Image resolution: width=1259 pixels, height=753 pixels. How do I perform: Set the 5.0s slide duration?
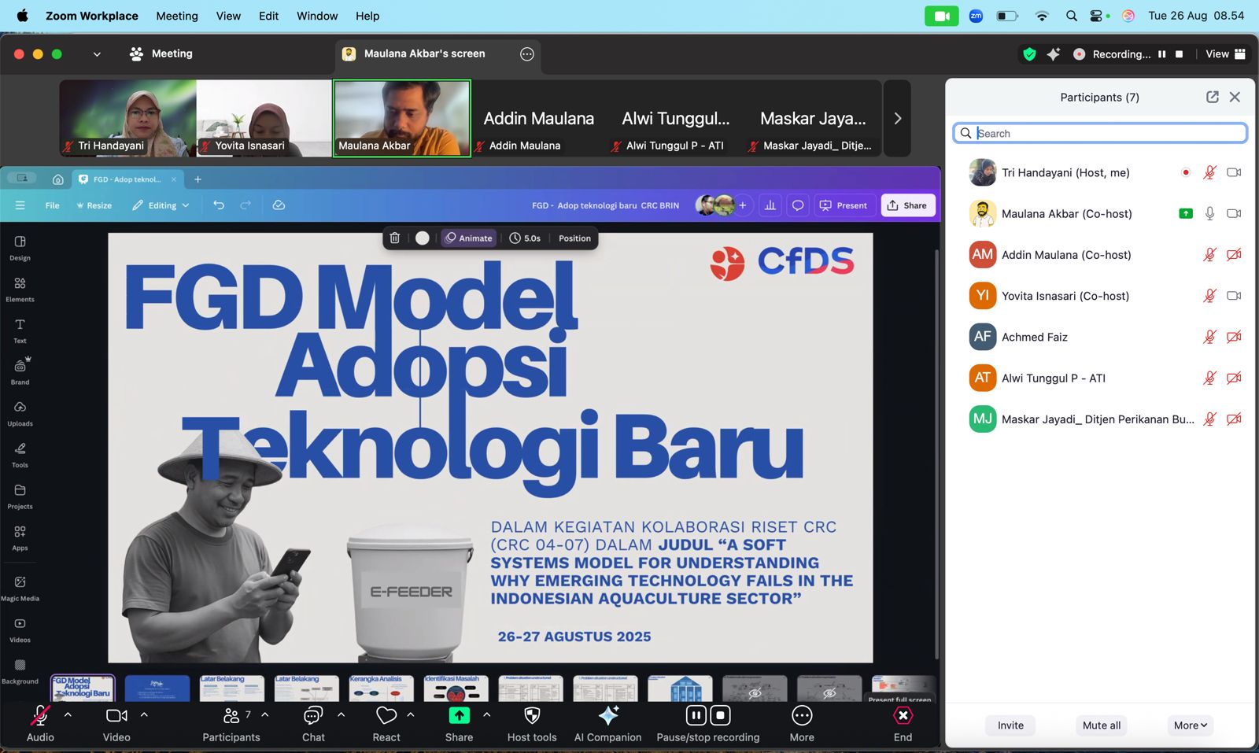point(525,238)
